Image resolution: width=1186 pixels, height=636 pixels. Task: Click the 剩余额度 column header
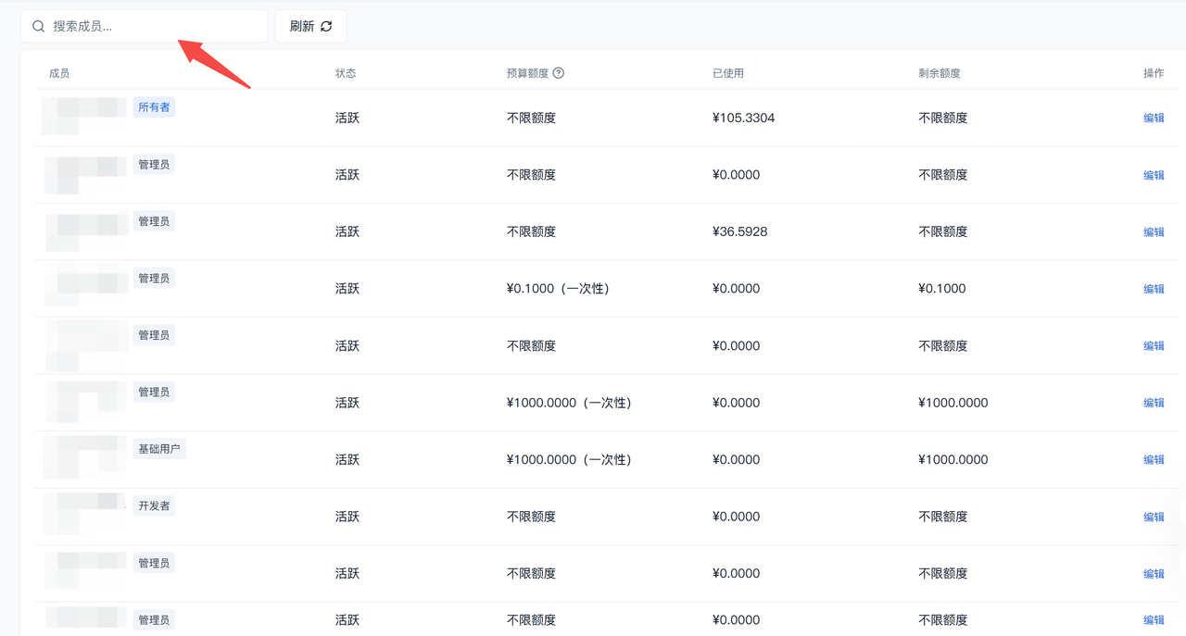940,73
